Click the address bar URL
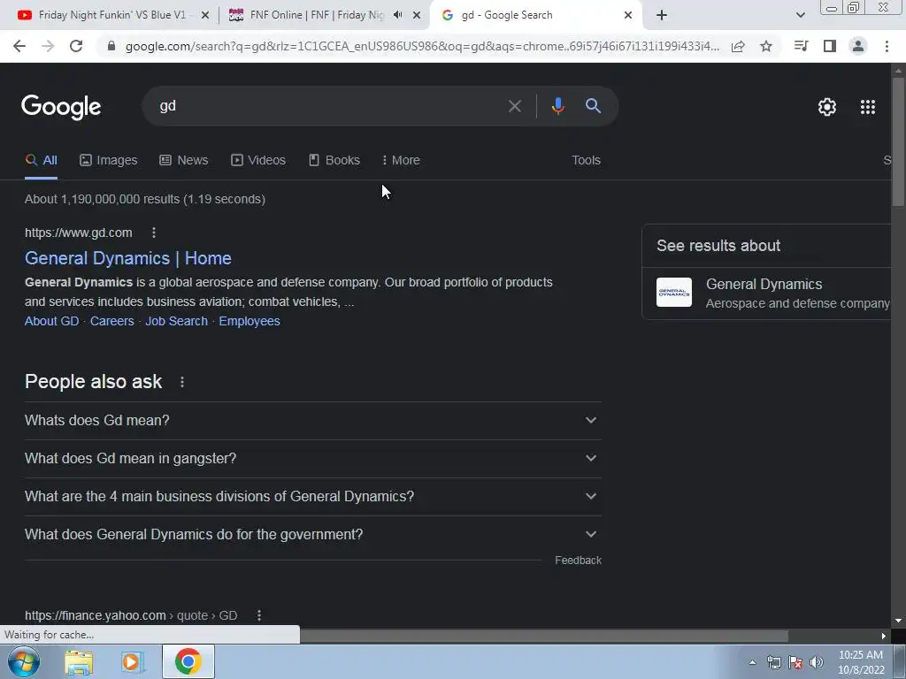 422,46
